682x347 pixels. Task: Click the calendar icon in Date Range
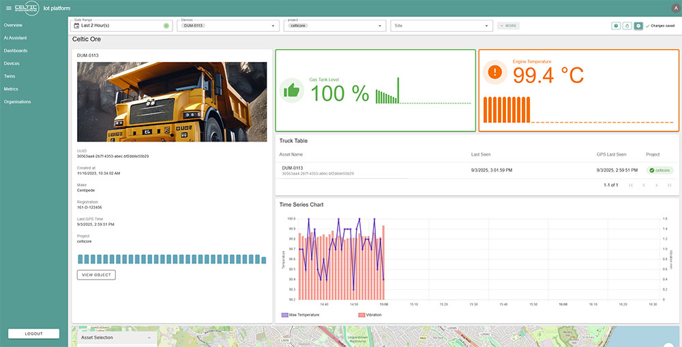click(76, 26)
